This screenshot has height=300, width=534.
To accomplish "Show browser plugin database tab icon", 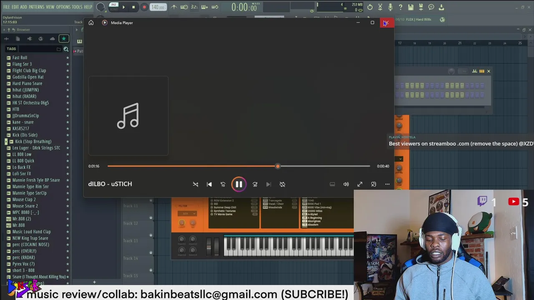I will (29, 38).
